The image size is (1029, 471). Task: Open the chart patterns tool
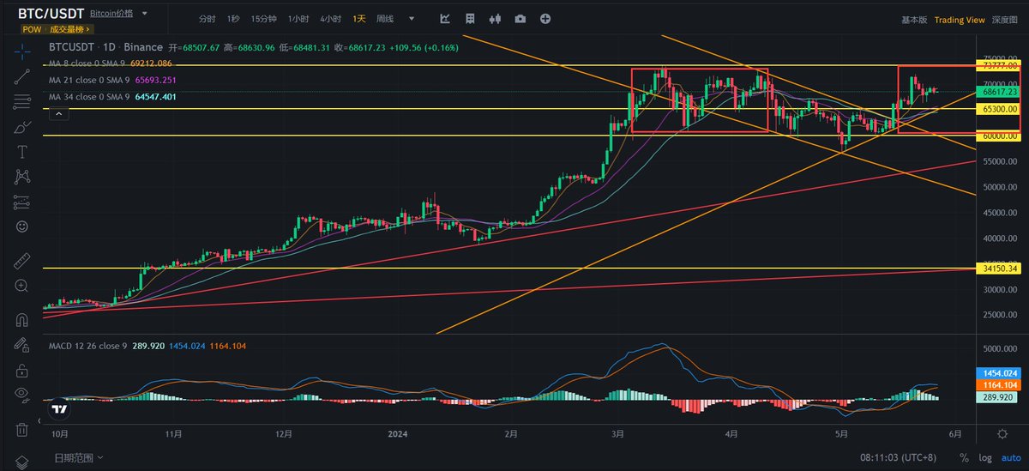click(22, 177)
